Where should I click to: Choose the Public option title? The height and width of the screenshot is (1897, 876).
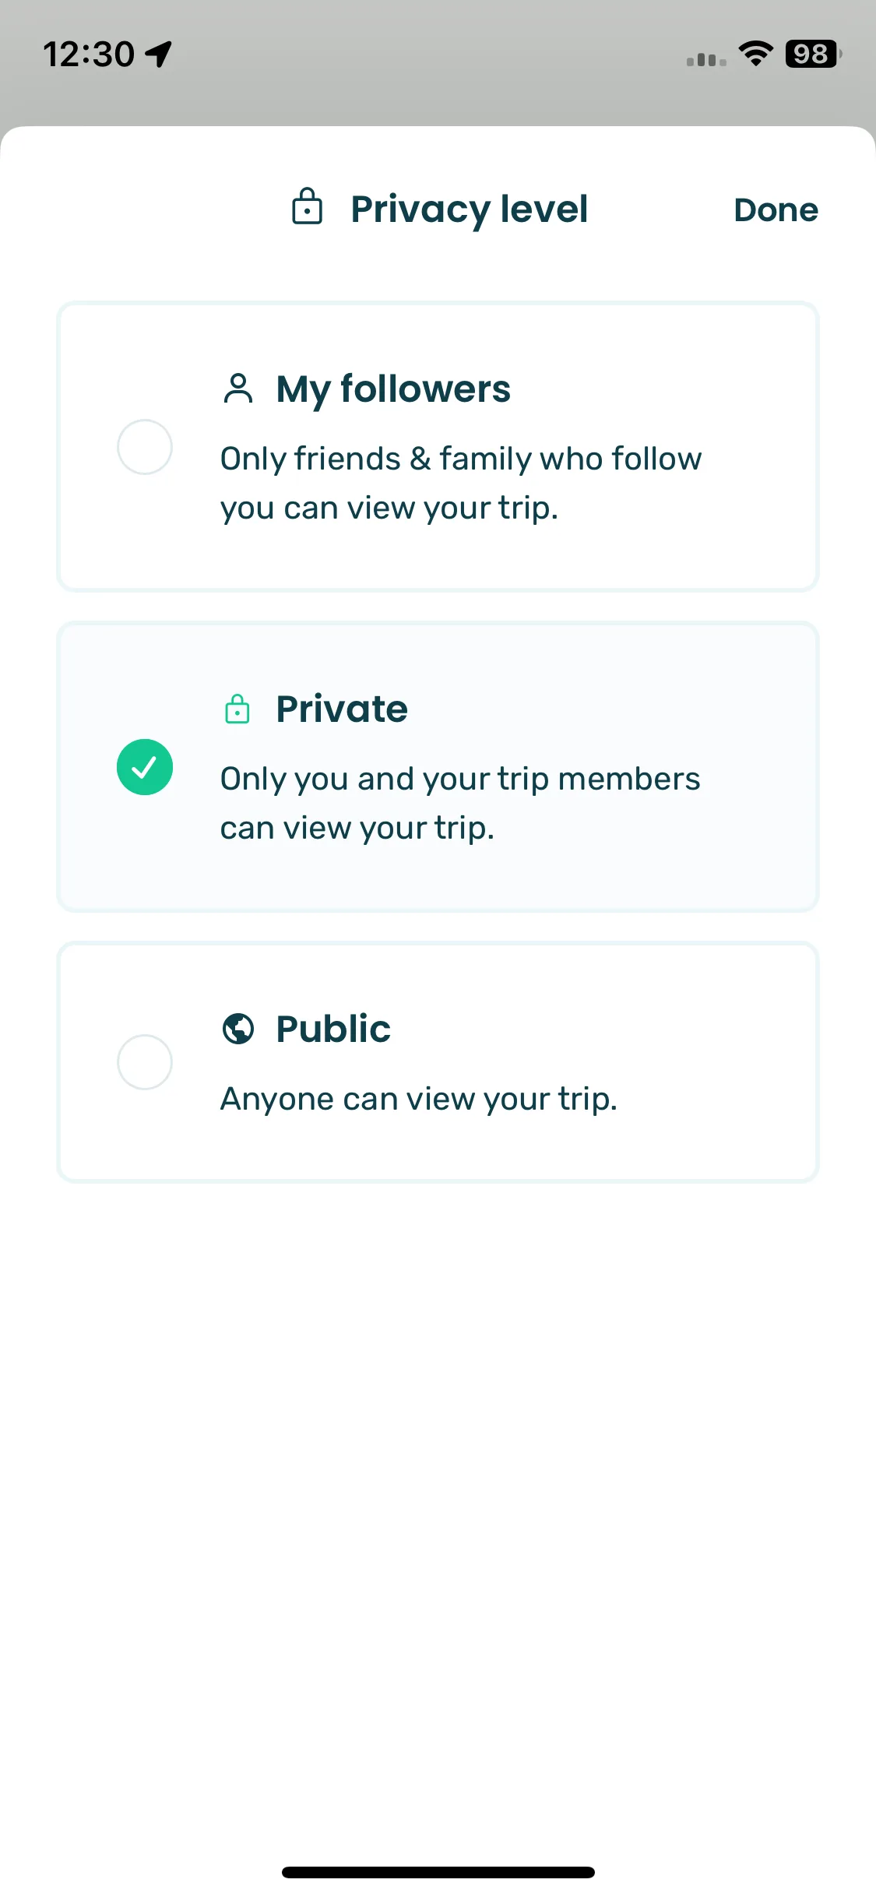point(333,1029)
